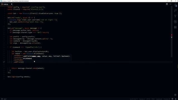Screen dimensions: 178x100
Task: Click the 'bot.login(config.token);' line
Action: click(19, 77)
